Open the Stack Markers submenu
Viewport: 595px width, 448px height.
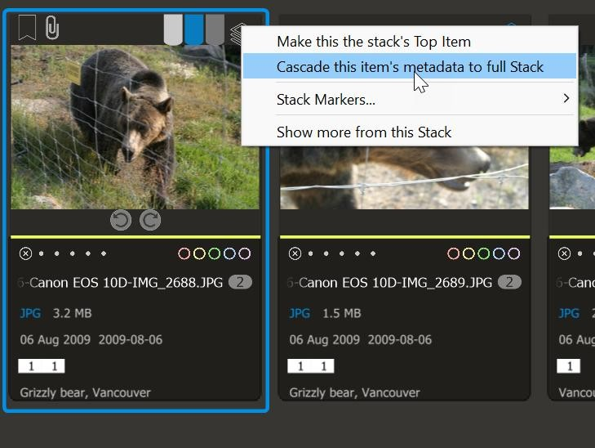[410, 99]
